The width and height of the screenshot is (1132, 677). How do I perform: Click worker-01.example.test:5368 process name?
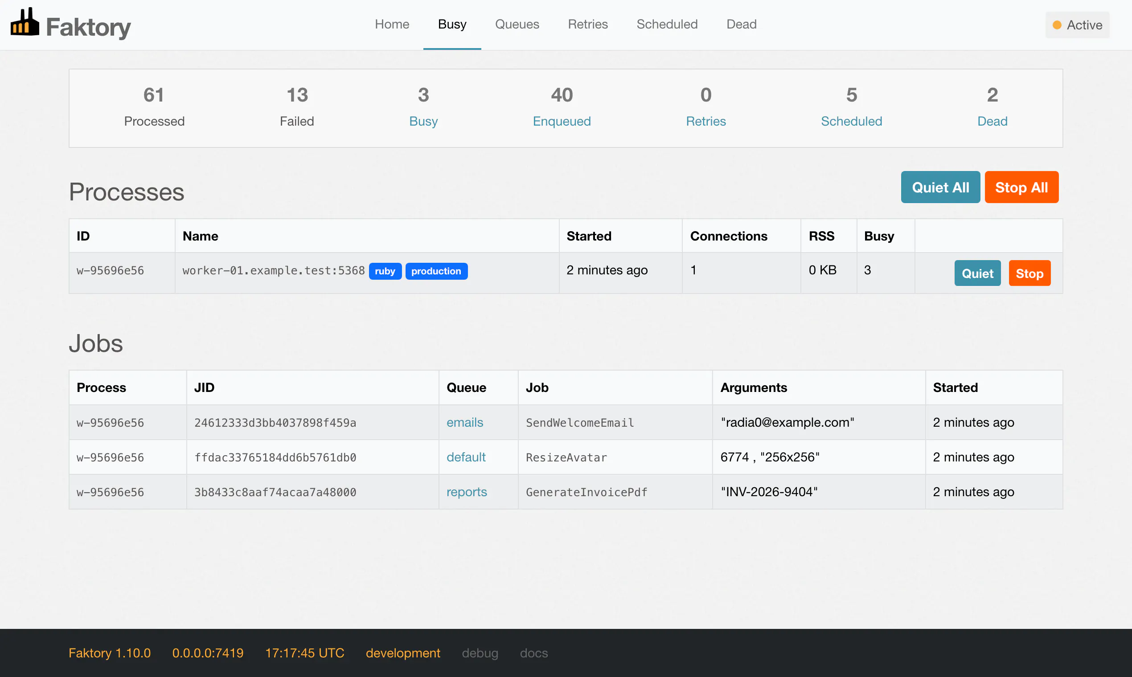click(273, 270)
